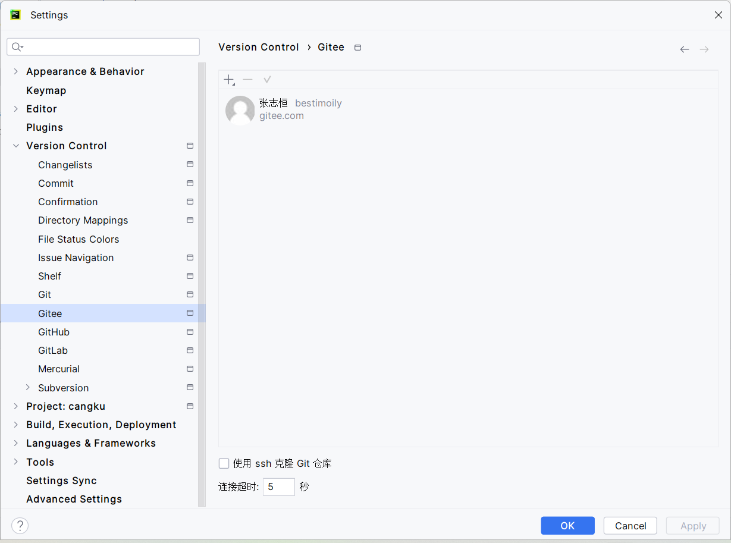
Task: Click project icon next to Commit row
Action: click(190, 183)
